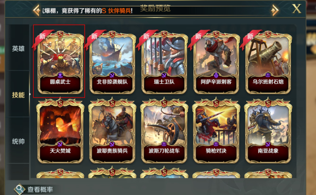
Task: Open the 查看概率 probability link
Action: click(40, 190)
